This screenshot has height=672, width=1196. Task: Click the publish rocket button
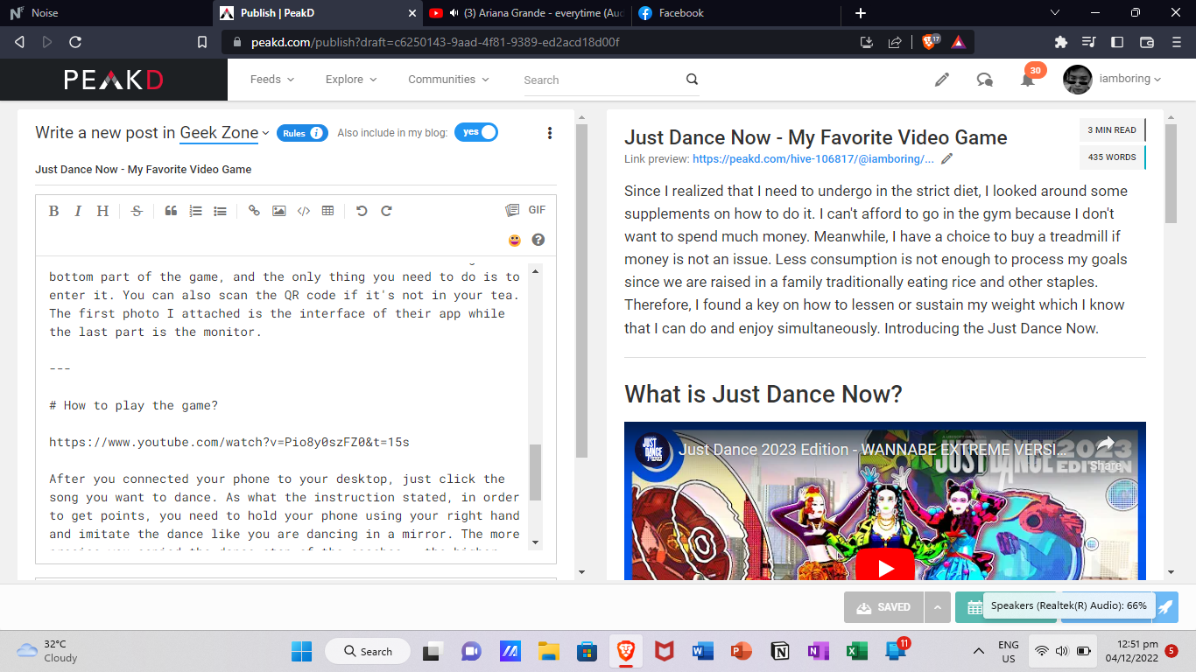[1164, 607]
